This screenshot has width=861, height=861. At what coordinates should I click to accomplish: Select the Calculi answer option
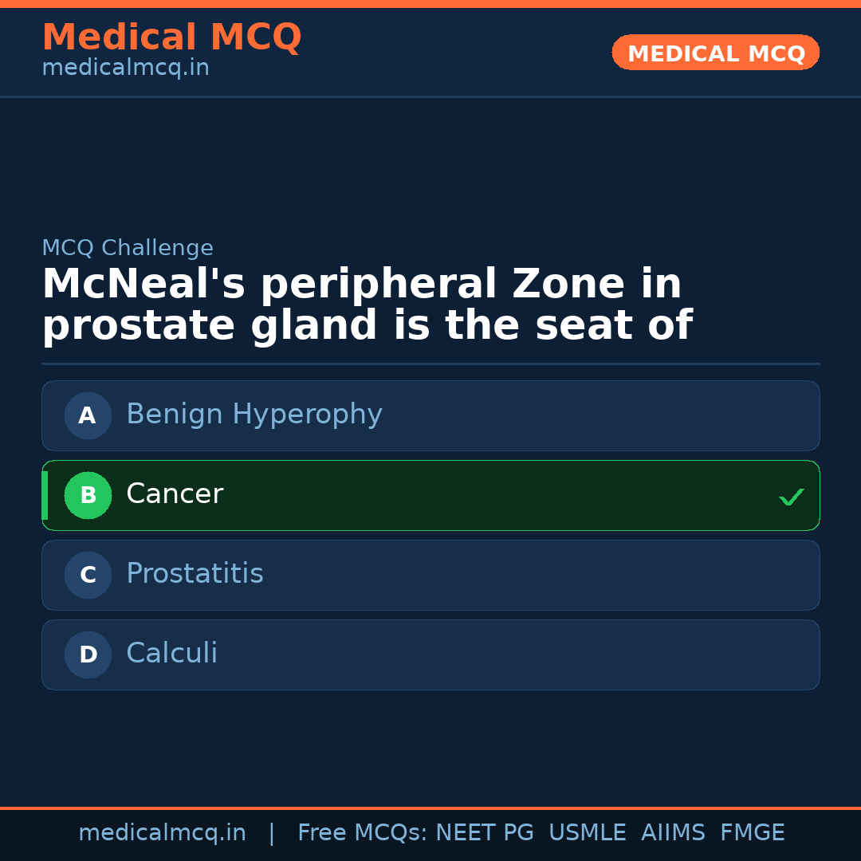(431, 655)
